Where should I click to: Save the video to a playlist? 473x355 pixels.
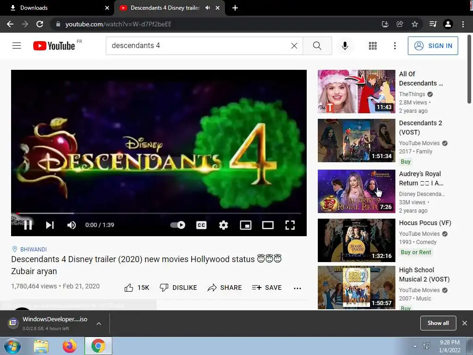tap(267, 288)
